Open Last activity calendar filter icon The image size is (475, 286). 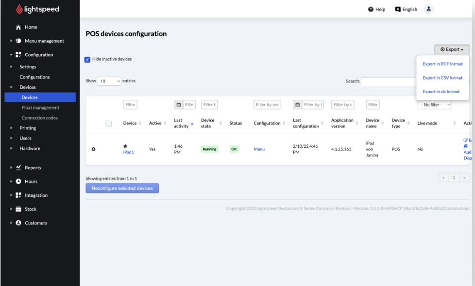pos(179,105)
